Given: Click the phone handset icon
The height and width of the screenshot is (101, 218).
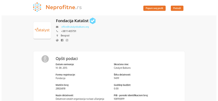Looking at the screenshot, I should click(57, 31).
